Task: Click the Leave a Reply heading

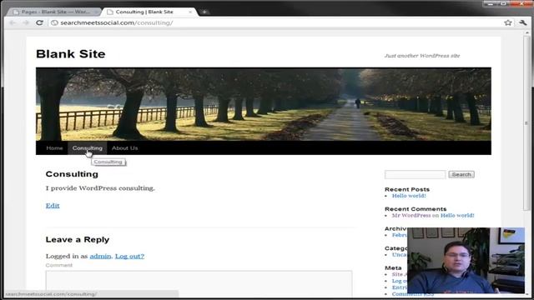Action: (78, 240)
